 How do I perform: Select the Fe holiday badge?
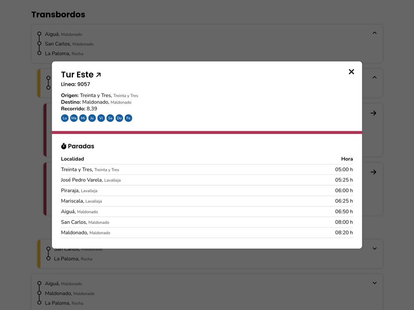pyautogui.click(x=128, y=118)
